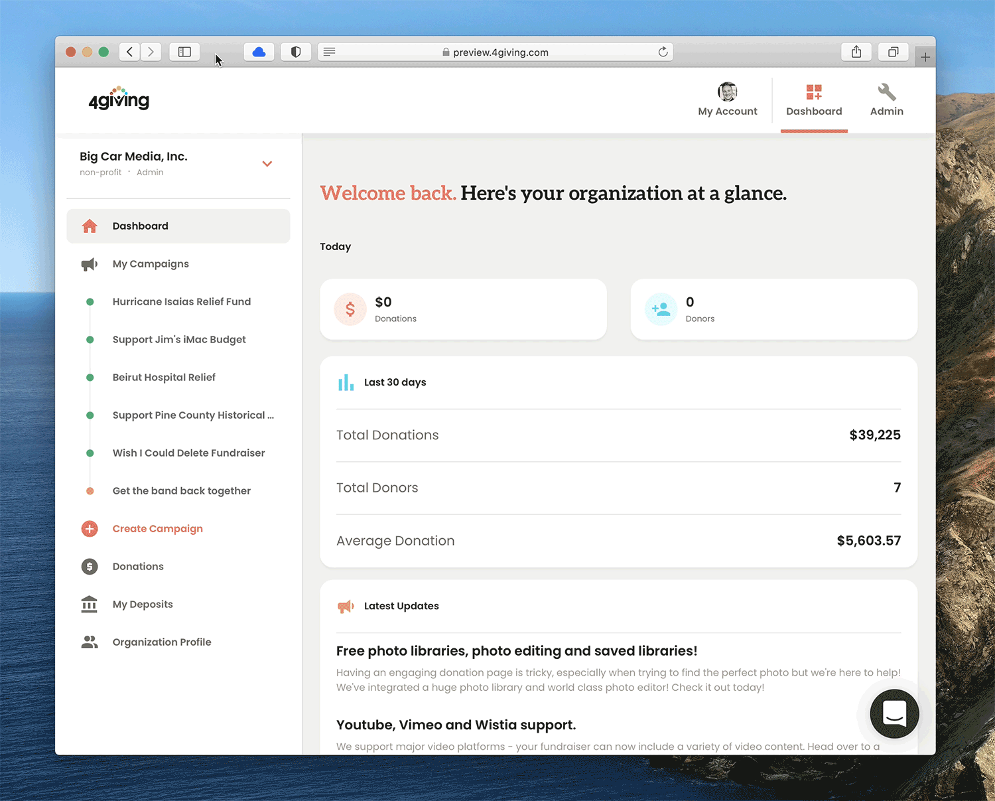
Task: Switch to the Dashboard top tab
Action: tap(814, 101)
